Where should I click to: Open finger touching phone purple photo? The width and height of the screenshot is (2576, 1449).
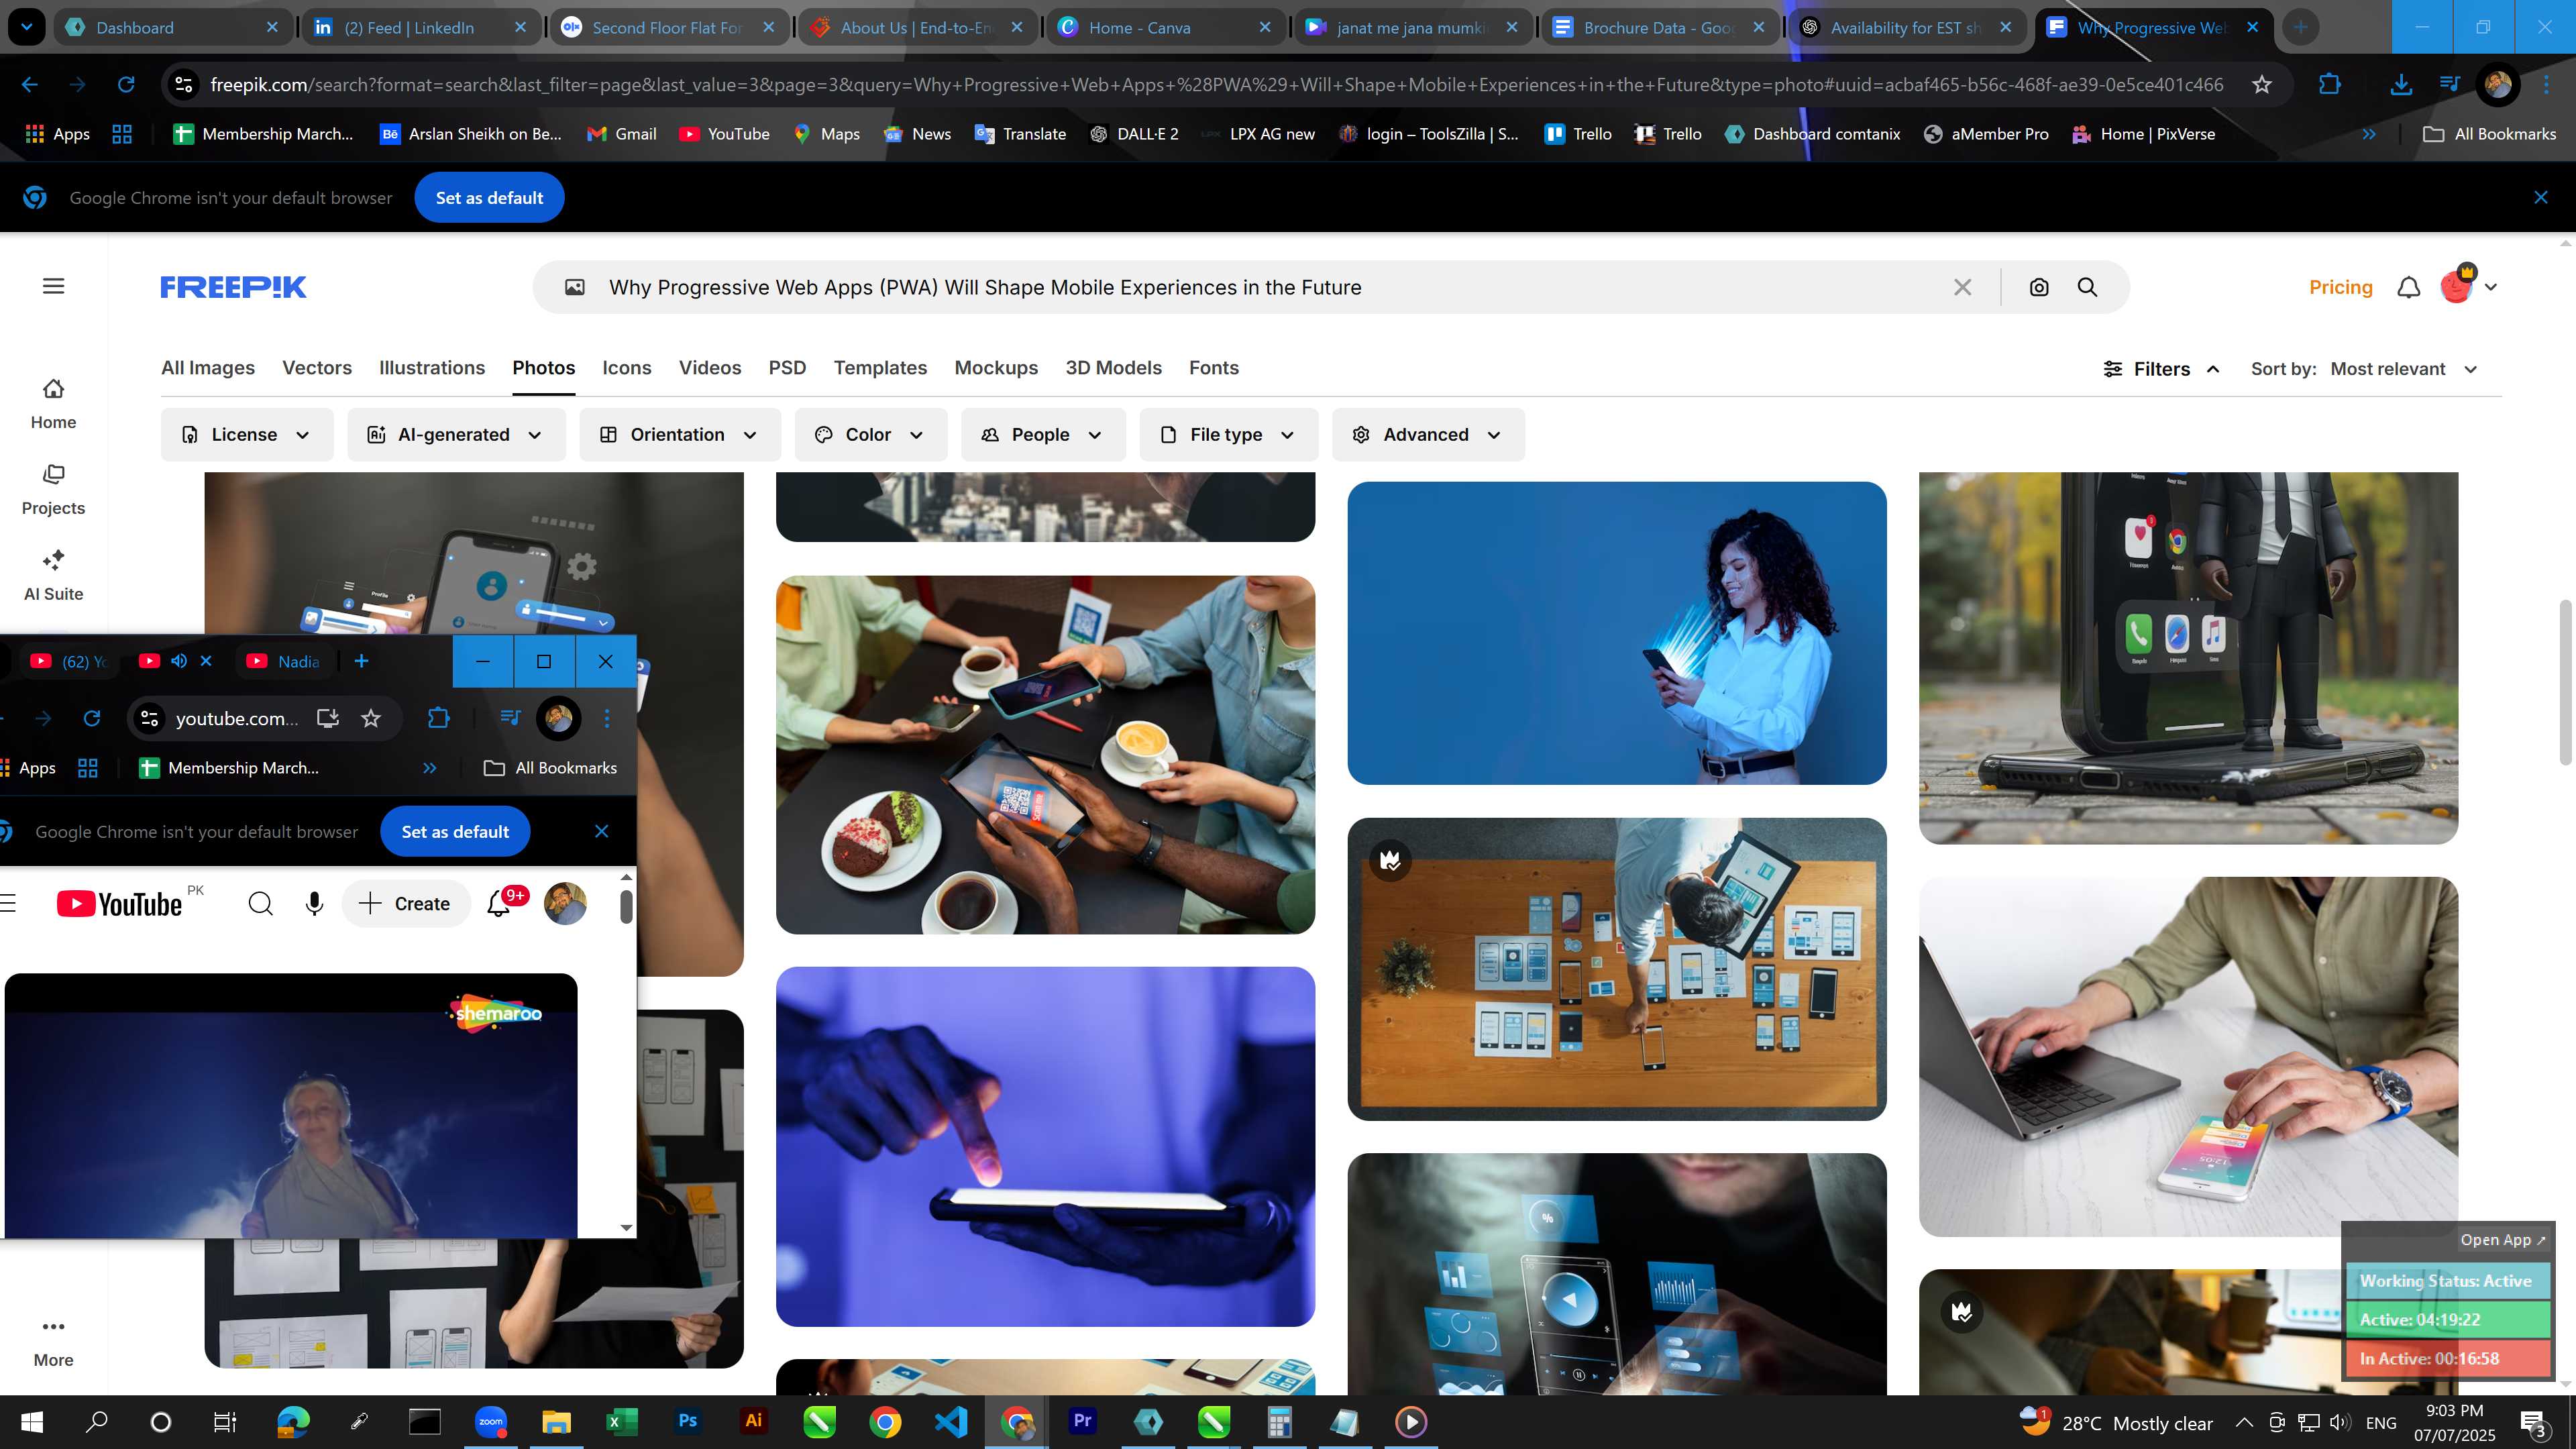1045,1146
